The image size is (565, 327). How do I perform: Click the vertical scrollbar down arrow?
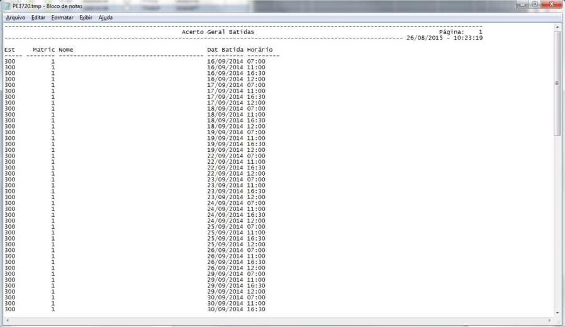pyautogui.click(x=557, y=313)
